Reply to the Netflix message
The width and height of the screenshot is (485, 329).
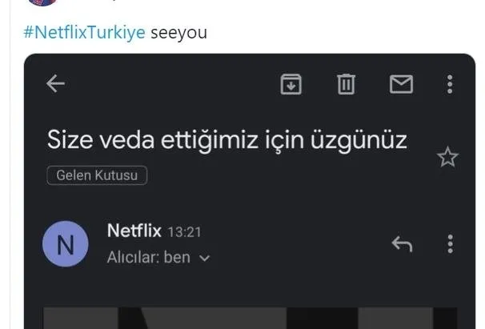pyautogui.click(x=402, y=244)
